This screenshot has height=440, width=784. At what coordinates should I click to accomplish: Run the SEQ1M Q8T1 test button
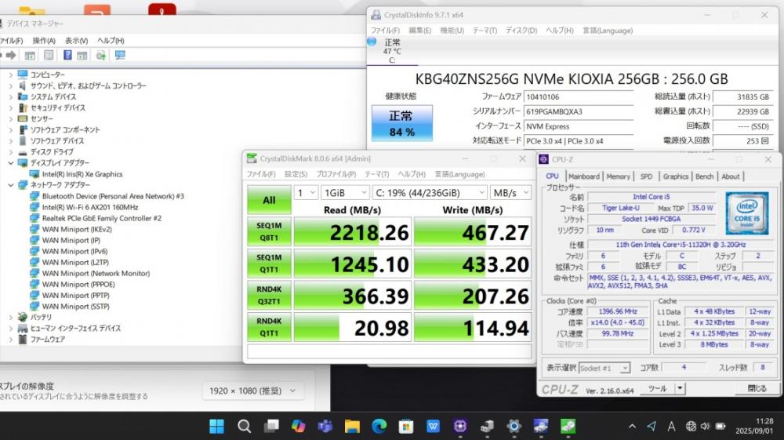pos(269,231)
